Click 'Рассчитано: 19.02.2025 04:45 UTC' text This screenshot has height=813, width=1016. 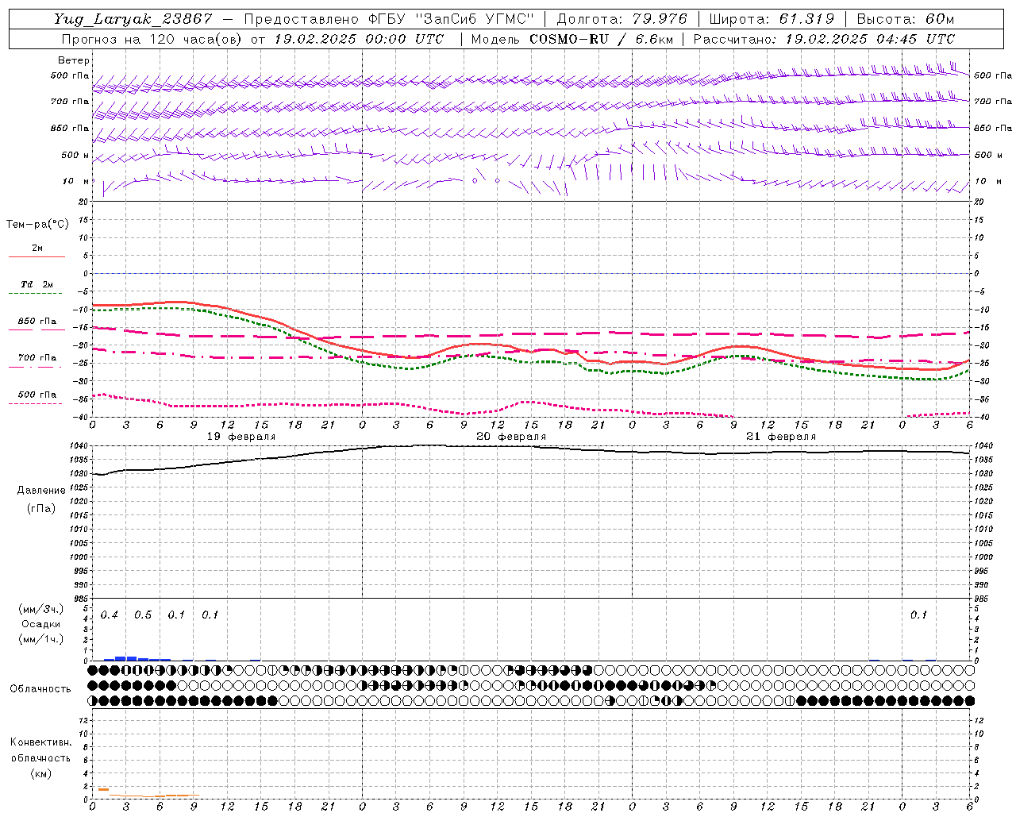[x=824, y=39]
